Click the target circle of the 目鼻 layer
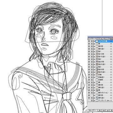113x113 pixels. [111, 75]
